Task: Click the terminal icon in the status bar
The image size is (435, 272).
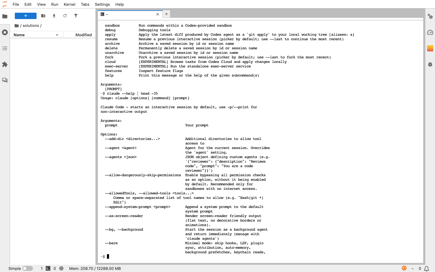Action: [48, 268]
